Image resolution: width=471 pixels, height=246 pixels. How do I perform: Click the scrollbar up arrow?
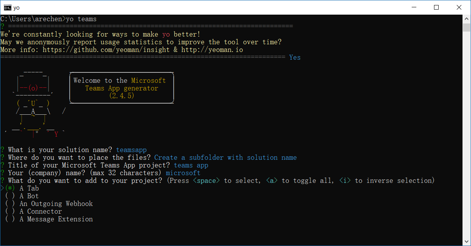467,18
